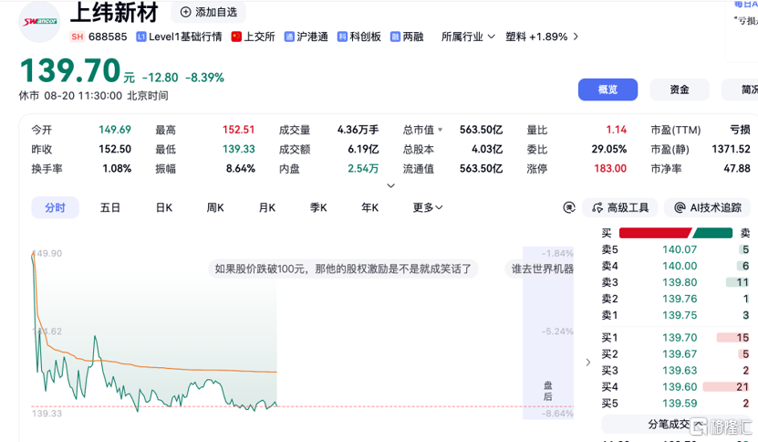Open 塑料 +1.89% industry link

point(536,37)
